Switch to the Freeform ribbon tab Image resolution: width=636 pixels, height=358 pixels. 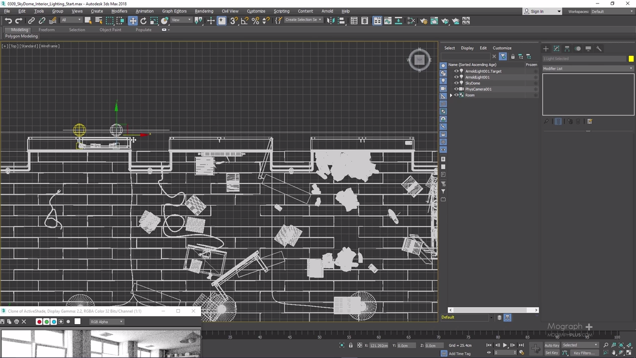tap(46, 30)
